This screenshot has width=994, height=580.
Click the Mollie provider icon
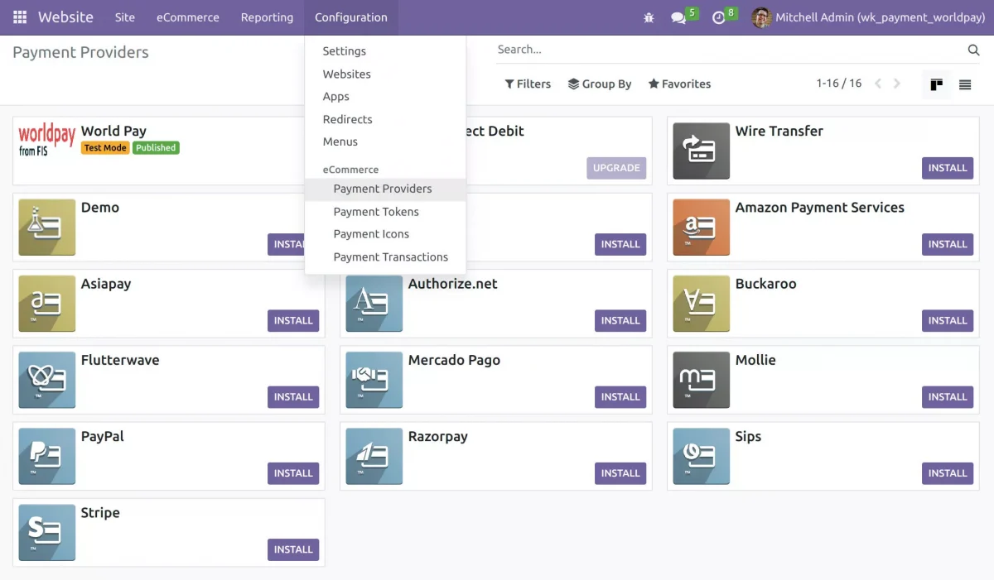point(701,381)
